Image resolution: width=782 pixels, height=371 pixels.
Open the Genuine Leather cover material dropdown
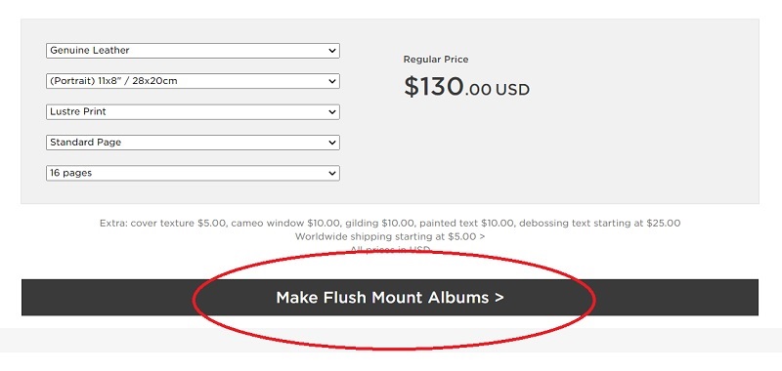(x=193, y=51)
